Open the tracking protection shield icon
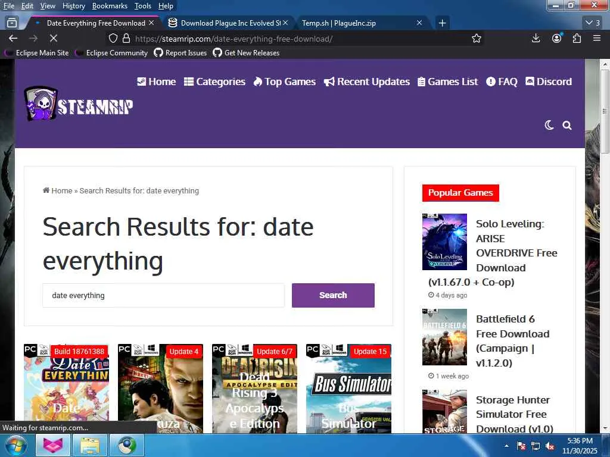Image resolution: width=610 pixels, height=457 pixels. tap(113, 39)
